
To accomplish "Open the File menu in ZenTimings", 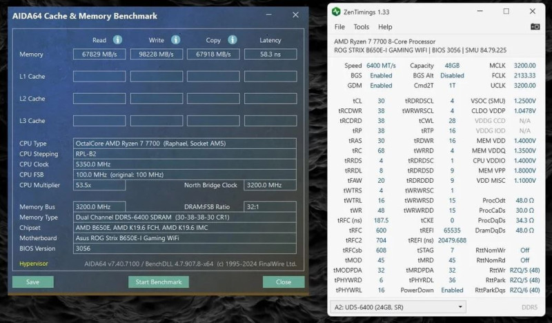I will [339, 27].
